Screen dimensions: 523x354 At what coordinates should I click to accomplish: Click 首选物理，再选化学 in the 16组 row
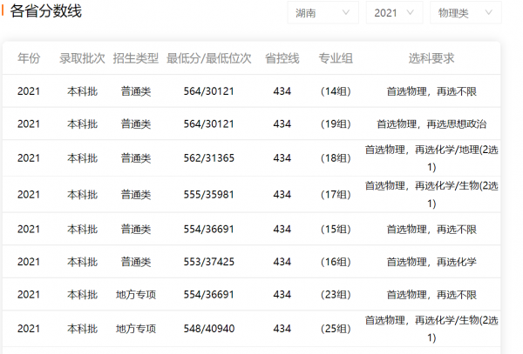click(431, 262)
